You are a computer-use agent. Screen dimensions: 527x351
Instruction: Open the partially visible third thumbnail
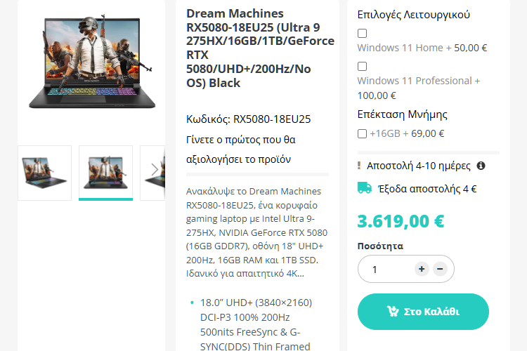[152, 173]
